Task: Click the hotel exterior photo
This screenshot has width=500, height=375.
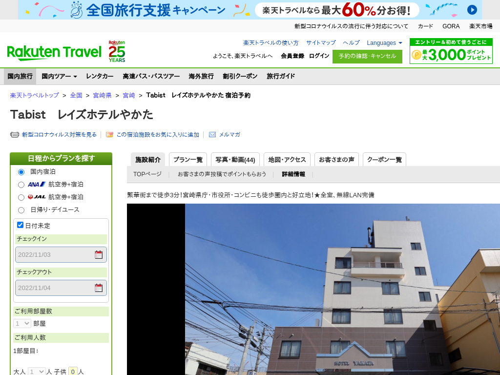Action: [342, 289]
